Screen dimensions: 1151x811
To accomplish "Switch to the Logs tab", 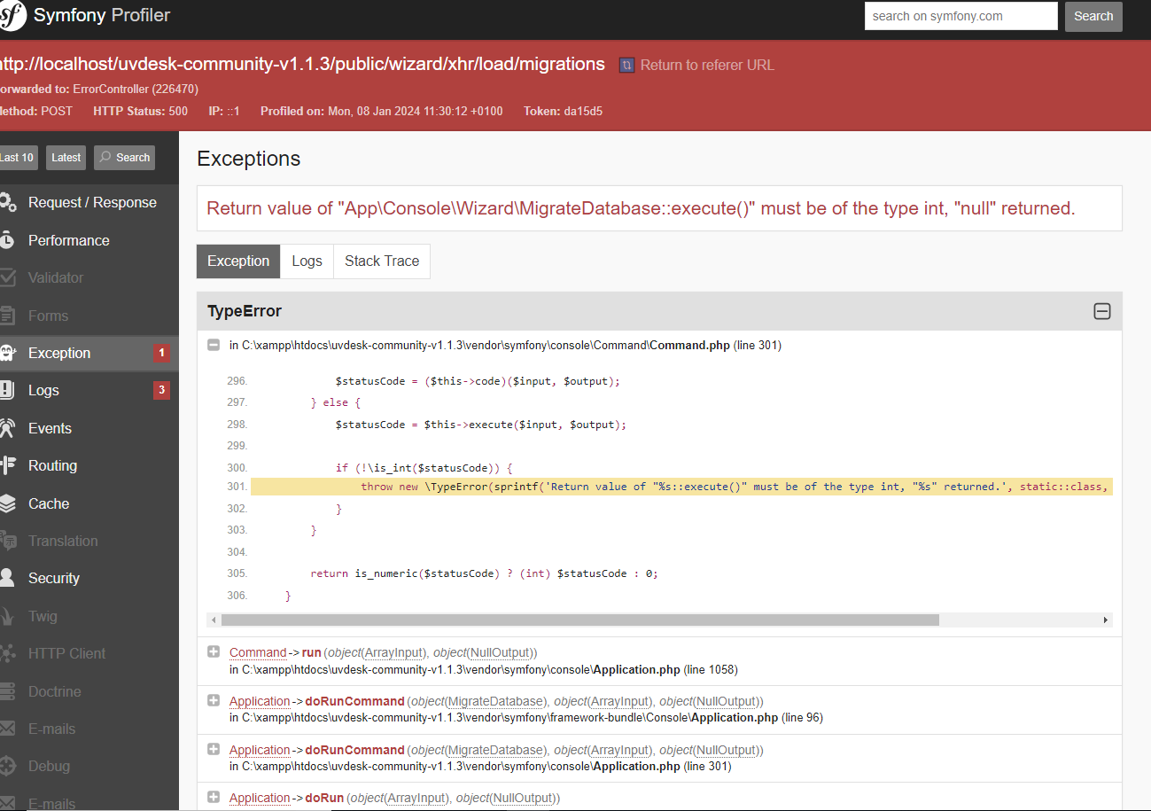I will [307, 261].
